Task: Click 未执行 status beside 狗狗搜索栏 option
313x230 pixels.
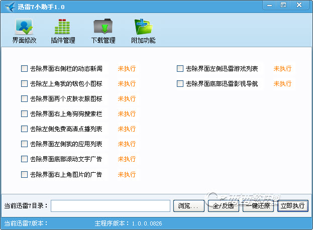Action: coord(127,114)
